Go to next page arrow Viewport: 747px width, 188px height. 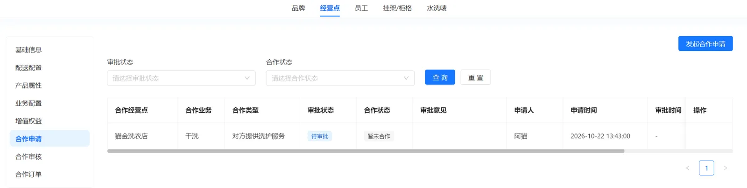pyautogui.click(x=725, y=168)
